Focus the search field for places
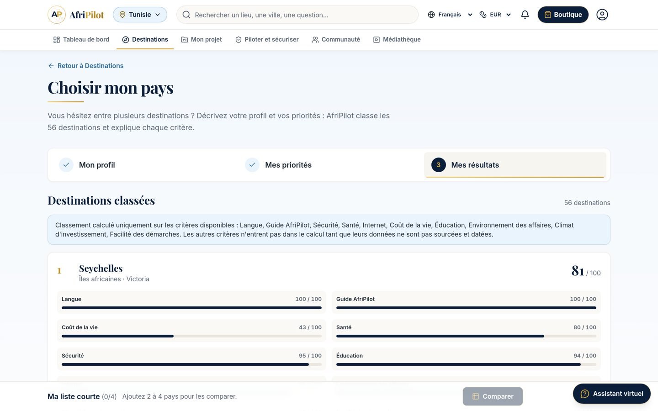 tap(297, 15)
